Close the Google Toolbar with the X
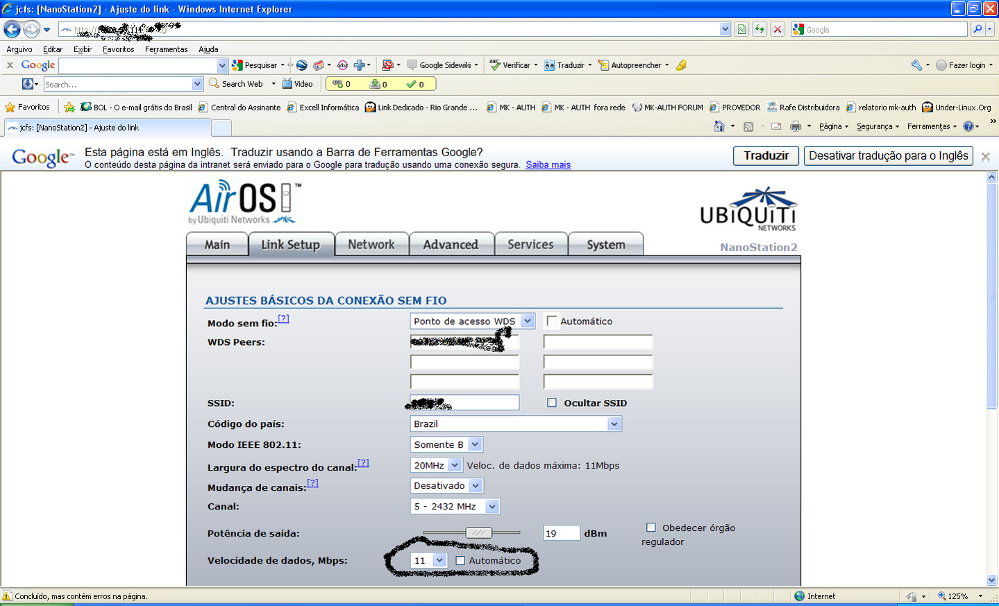The height and width of the screenshot is (606, 999). [10, 65]
